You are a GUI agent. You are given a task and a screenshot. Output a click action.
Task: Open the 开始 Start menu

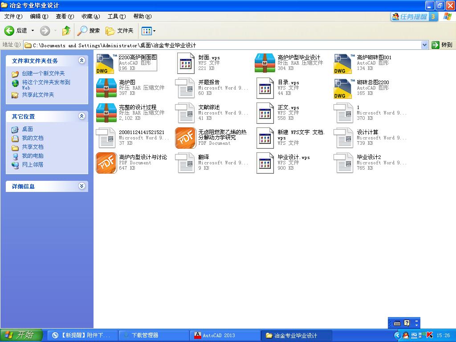coord(21,335)
